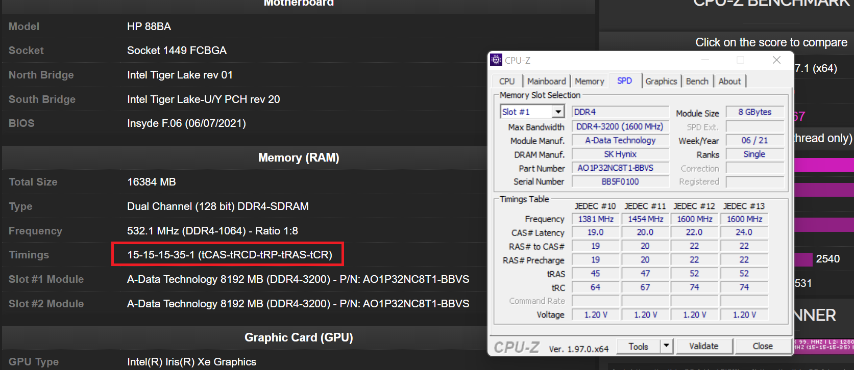Click the benchmark score 2540 on webpage
Screen dimensions: 854x370
coord(827,259)
